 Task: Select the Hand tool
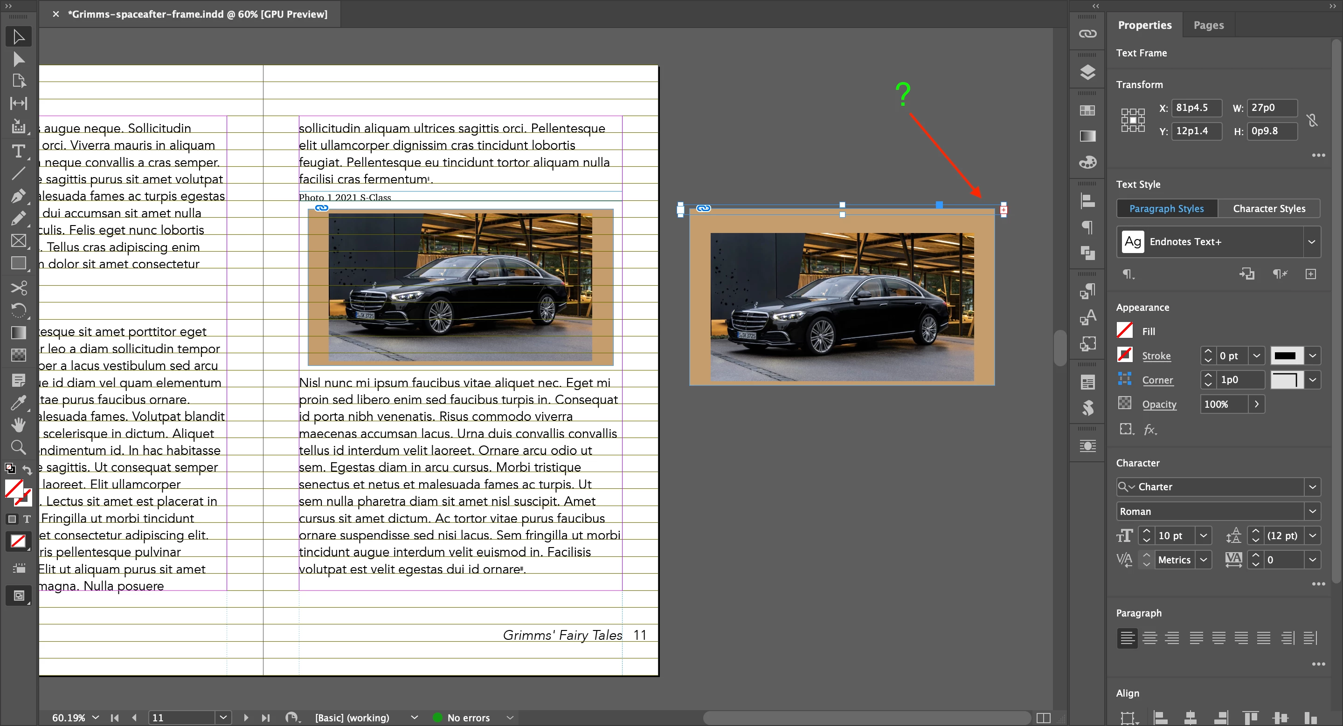[x=18, y=425]
